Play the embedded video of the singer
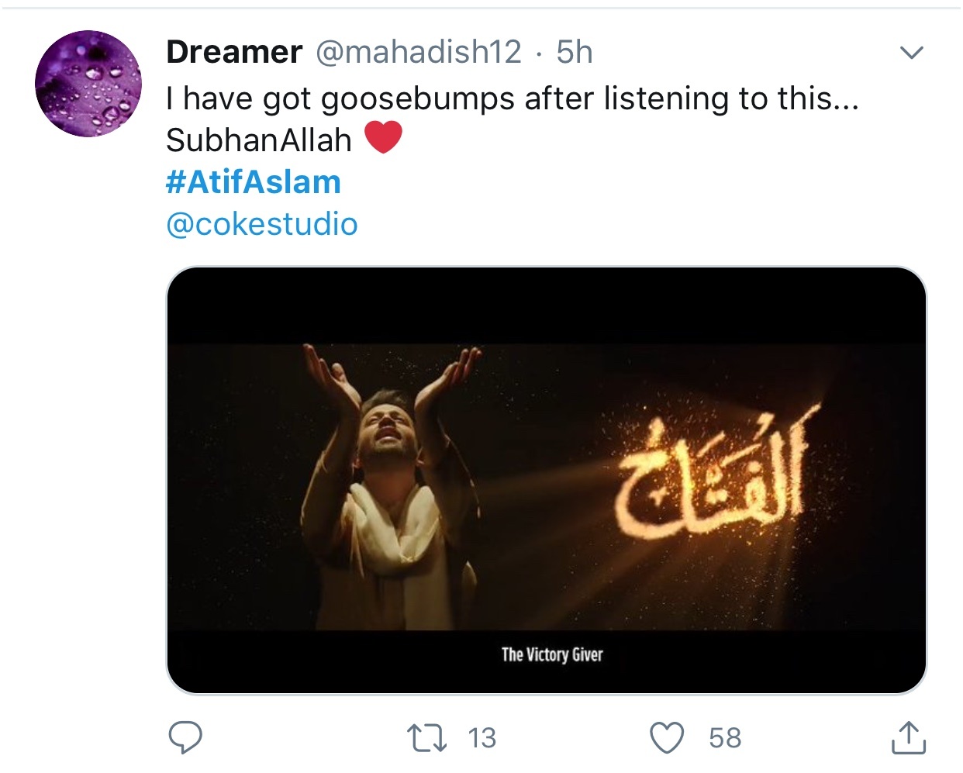963x773 pixels. click(x=547, y=480)
